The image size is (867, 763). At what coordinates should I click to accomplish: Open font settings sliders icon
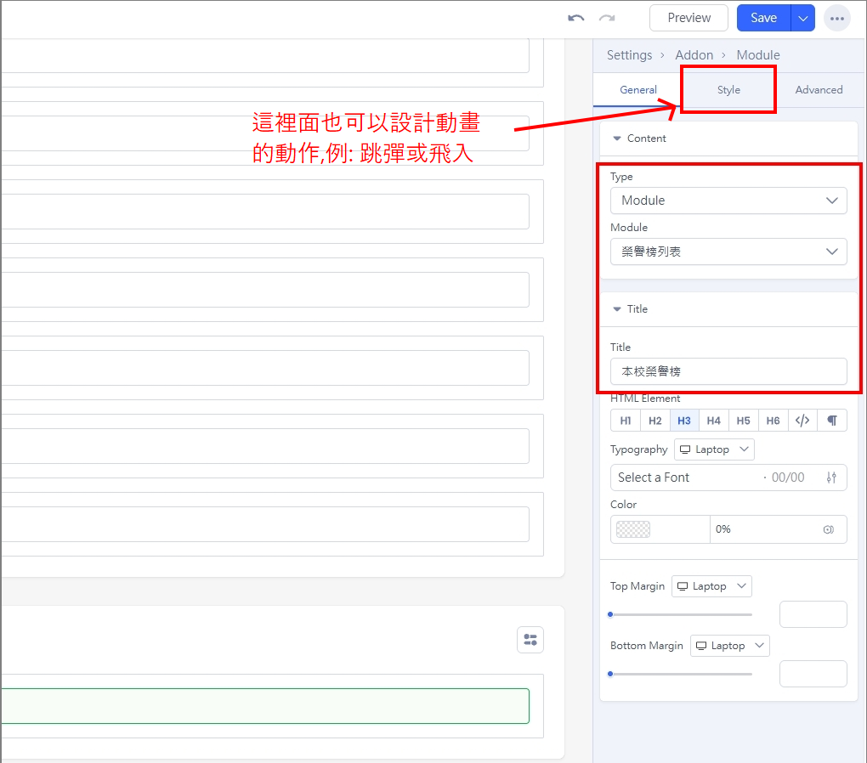(831, 478)
